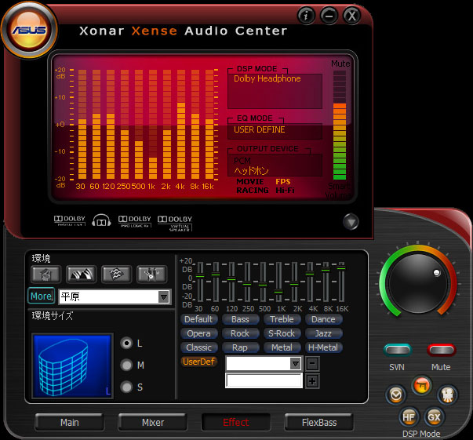Image resolution: width=473 pixels, height=440 pixels.
Task: Select the first environment preset icon
Action: pos(45,274)
